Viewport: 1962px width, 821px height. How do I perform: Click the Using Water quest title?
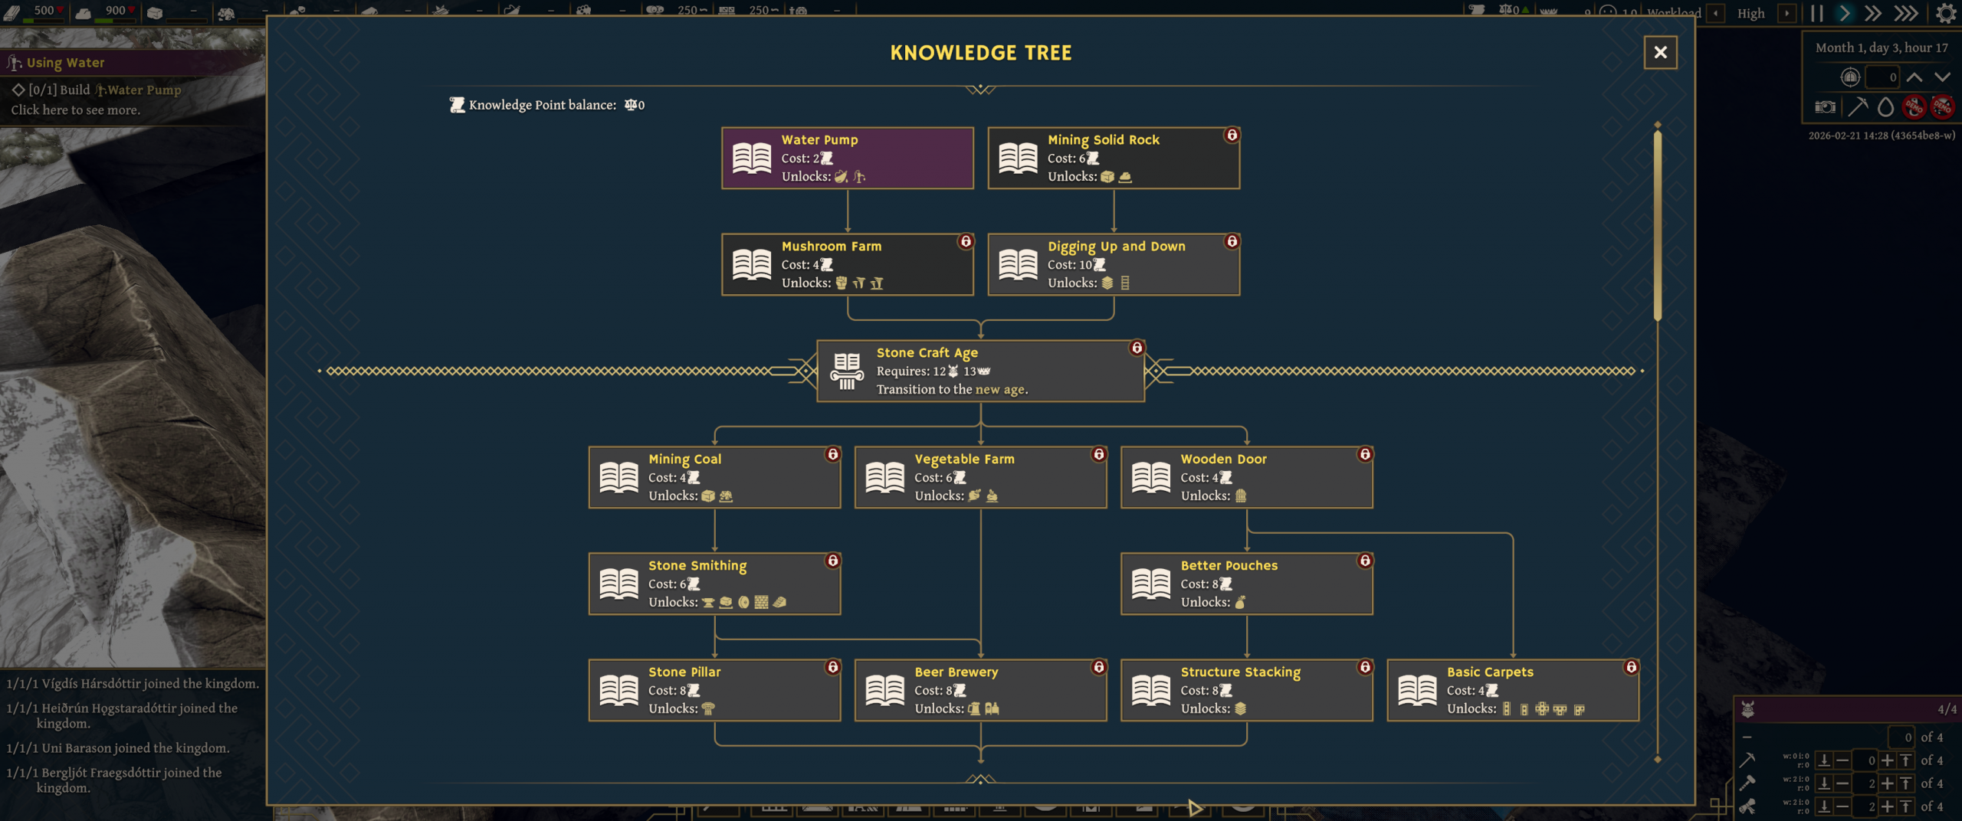[x=65, y=63]
